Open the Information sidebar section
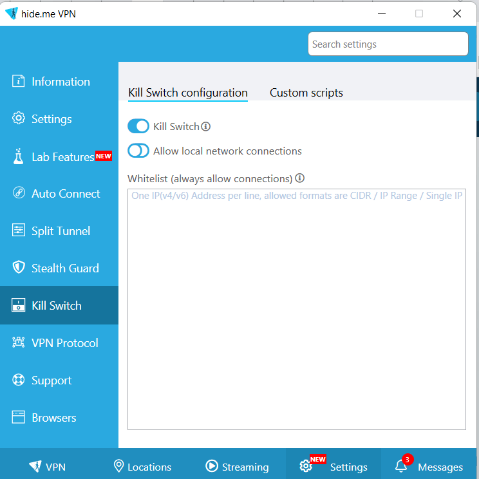The height and width of the screenshot is (479, 479). [x=59, y=82]
